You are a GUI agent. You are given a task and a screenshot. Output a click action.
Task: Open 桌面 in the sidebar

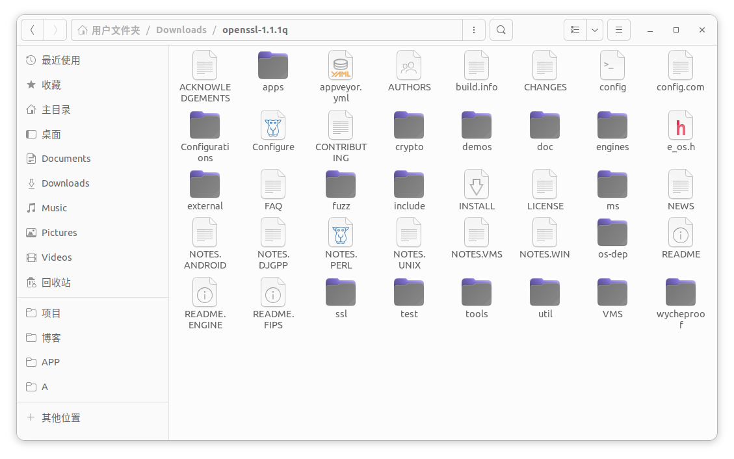[x=93, y=135]
